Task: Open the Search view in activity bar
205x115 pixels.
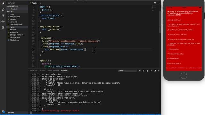Action: [3, 10]
